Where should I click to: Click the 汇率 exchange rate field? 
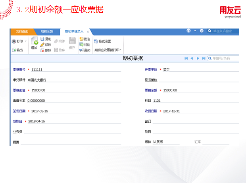click(216, 142)
